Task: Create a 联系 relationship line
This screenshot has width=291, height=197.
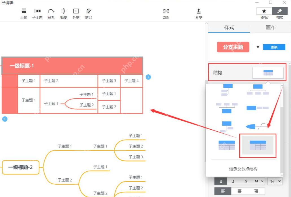Action: [51, 13]
